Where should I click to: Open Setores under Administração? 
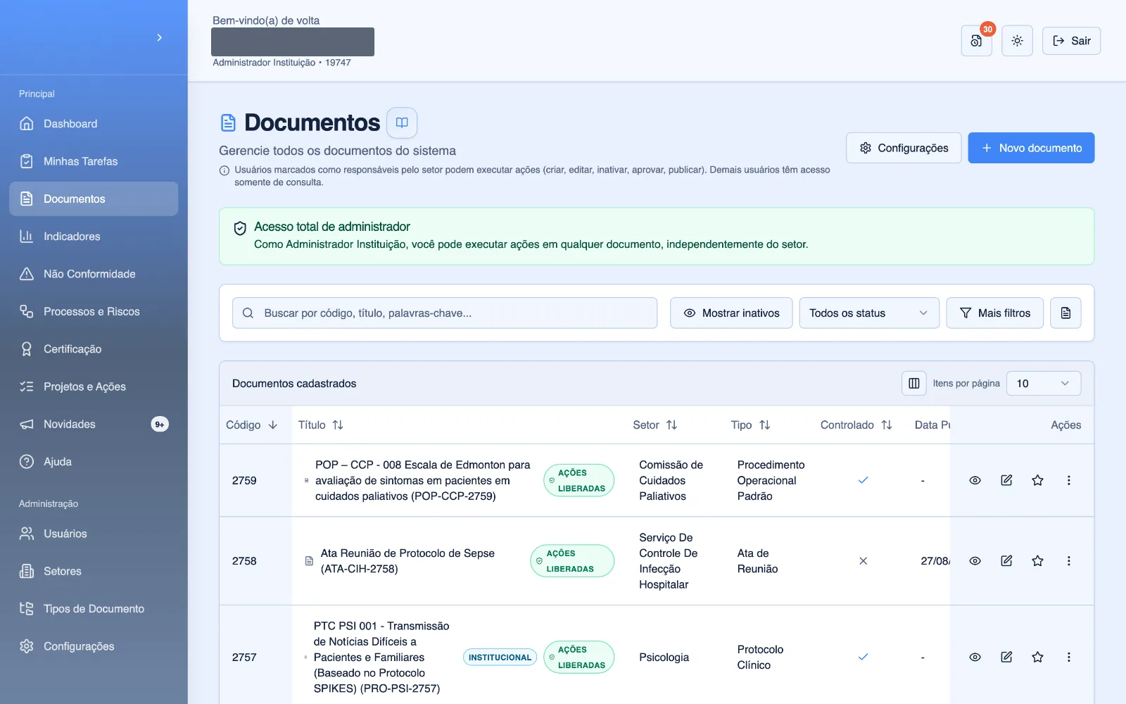tap(94, 571)
